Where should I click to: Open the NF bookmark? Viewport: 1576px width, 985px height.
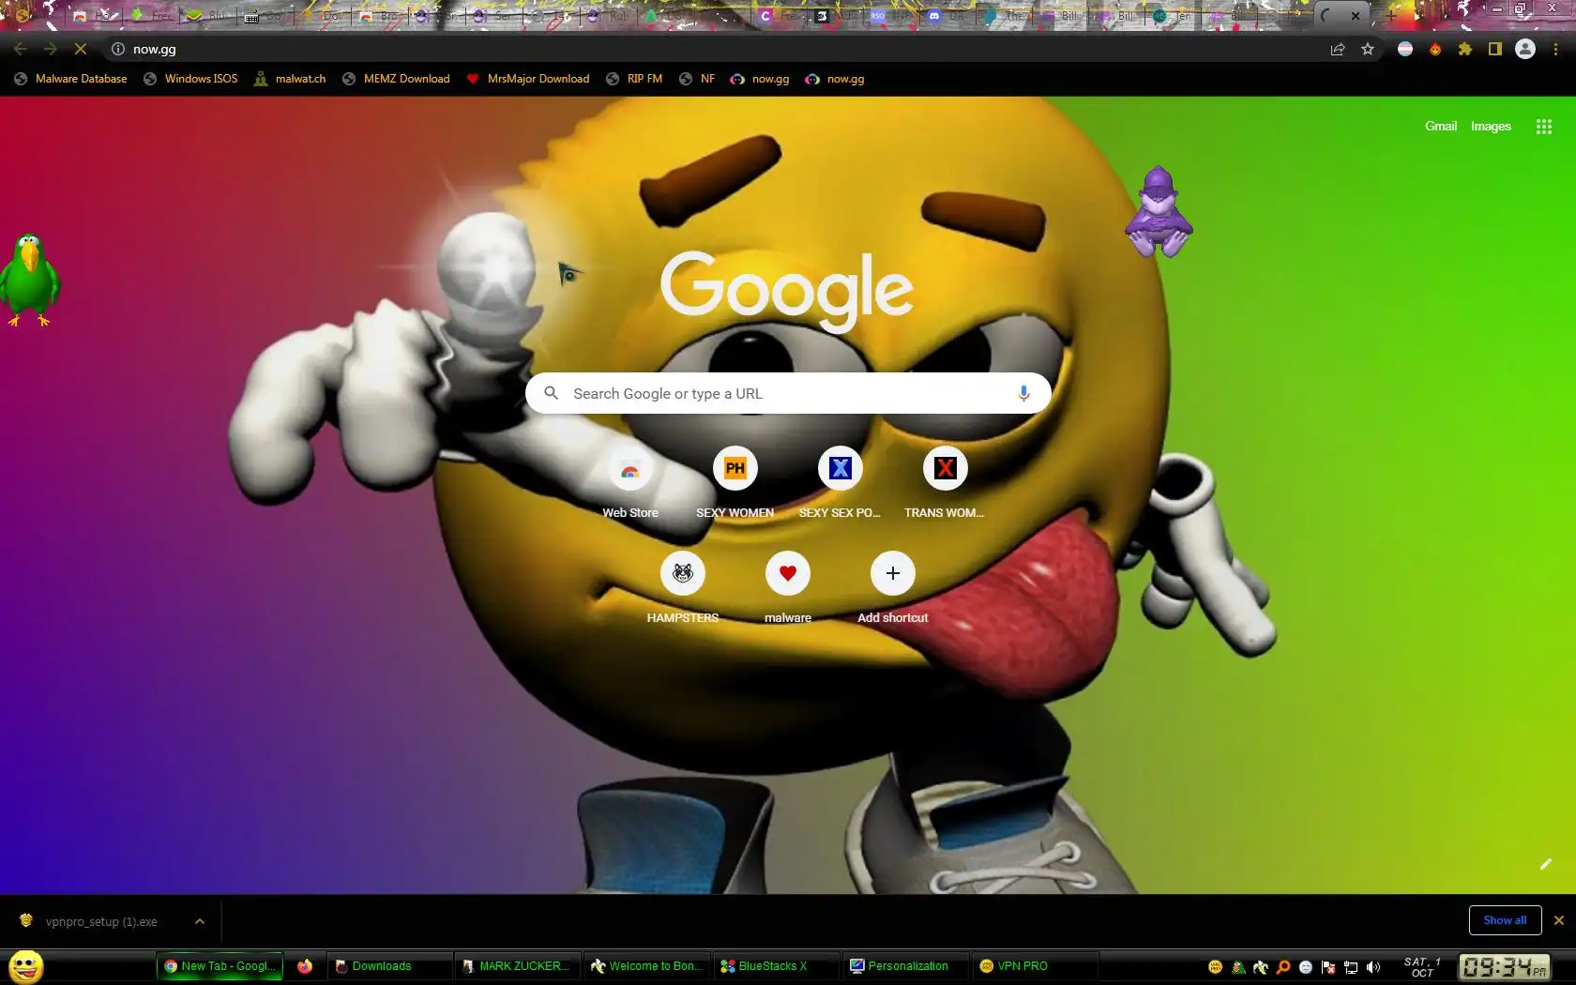697,79
